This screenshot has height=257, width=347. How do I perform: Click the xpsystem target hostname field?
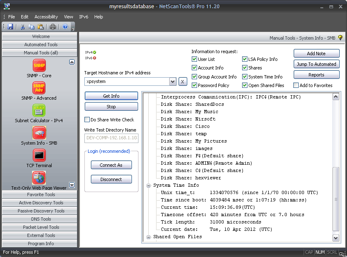coord(127,81)
